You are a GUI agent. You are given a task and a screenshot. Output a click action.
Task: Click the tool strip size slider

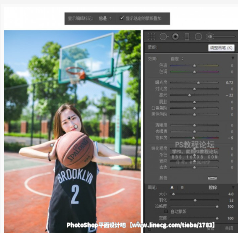click(x=223, y=37)
